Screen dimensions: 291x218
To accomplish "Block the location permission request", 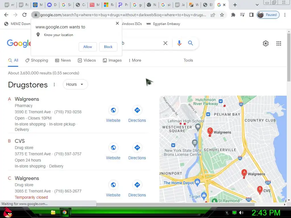I will point(108,47).
